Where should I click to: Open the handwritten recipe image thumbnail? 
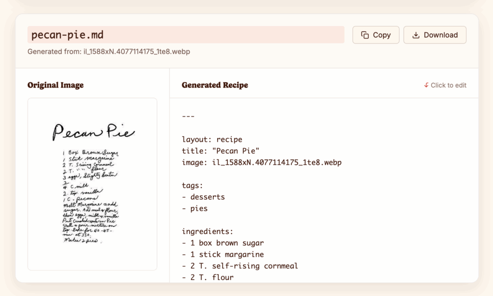92,184
